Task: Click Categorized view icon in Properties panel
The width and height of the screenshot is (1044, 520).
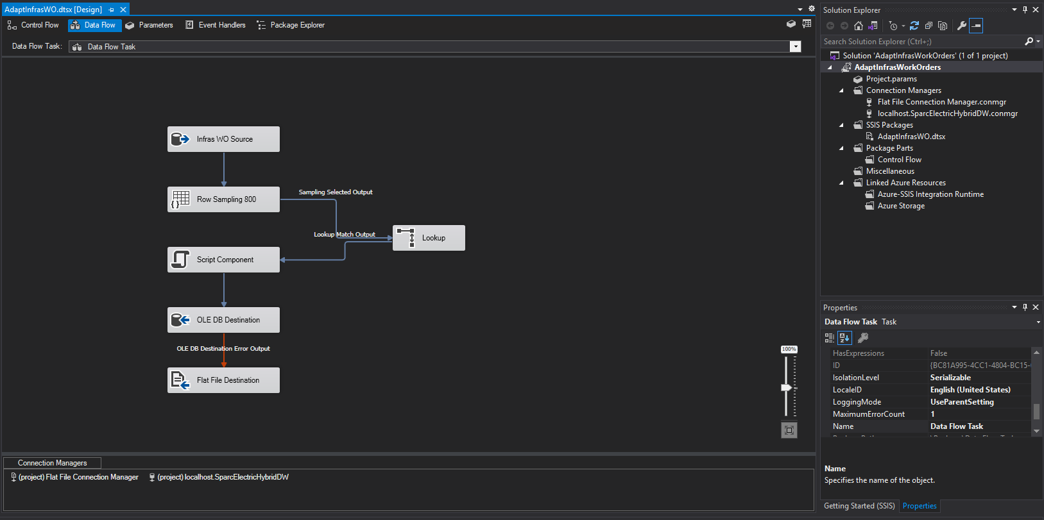Action: click(830, 337)
